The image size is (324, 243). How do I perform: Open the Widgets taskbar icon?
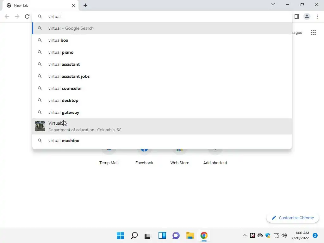coord(162,235)
